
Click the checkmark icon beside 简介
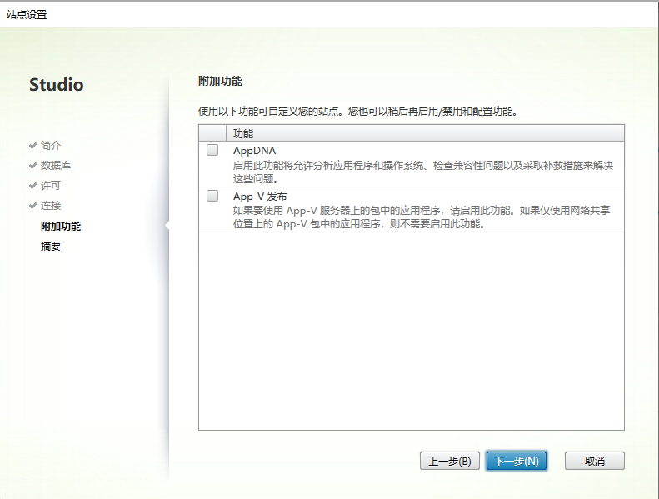pyautogui.click(x=33, y=145)
